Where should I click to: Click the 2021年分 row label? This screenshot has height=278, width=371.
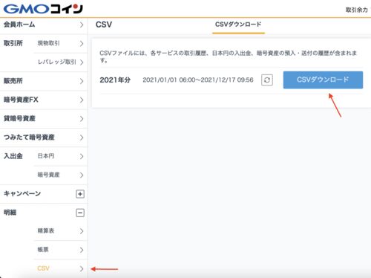click(x=115, y=80)
